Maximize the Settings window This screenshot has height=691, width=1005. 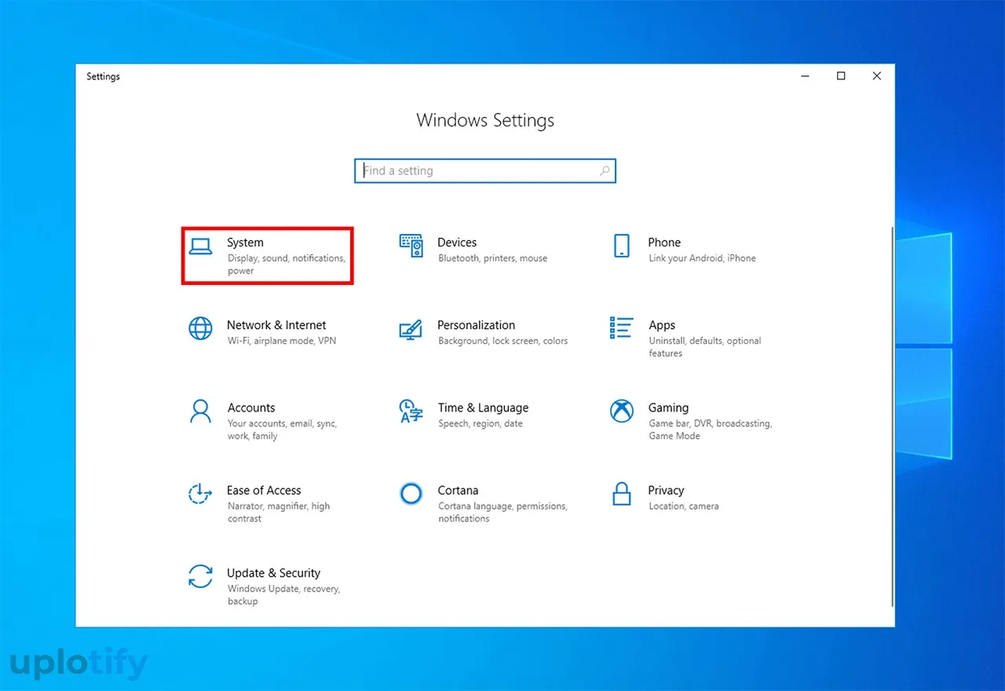841,76
